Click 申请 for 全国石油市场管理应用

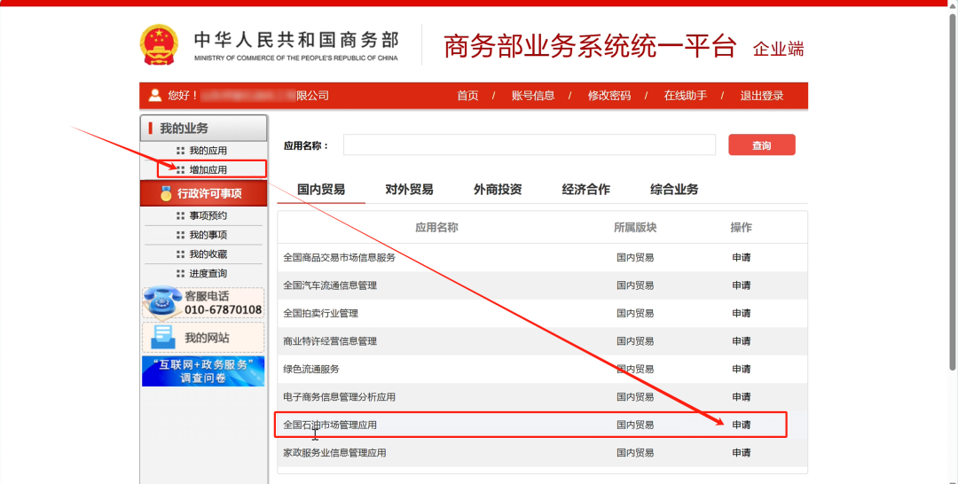click(741, 425)
